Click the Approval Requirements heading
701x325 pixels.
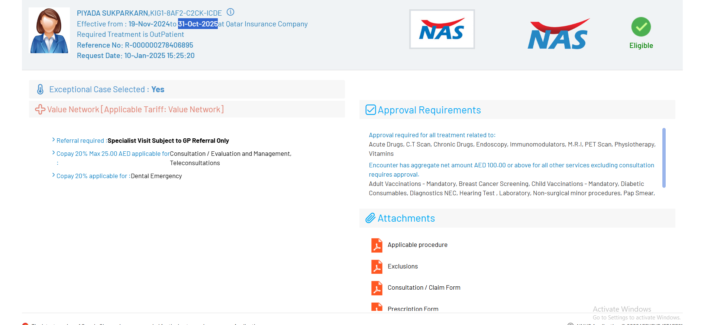[x=429, y=110]
